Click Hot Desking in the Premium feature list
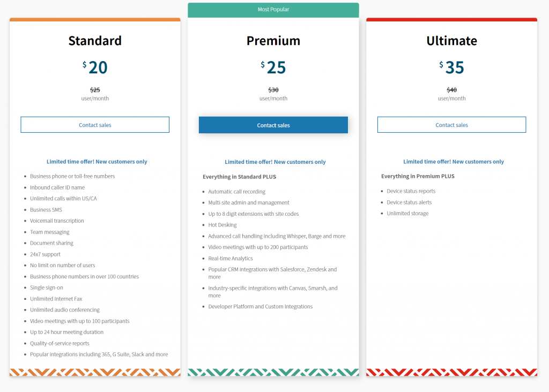This screenshot has width=549, height=392. coord(222,224)
